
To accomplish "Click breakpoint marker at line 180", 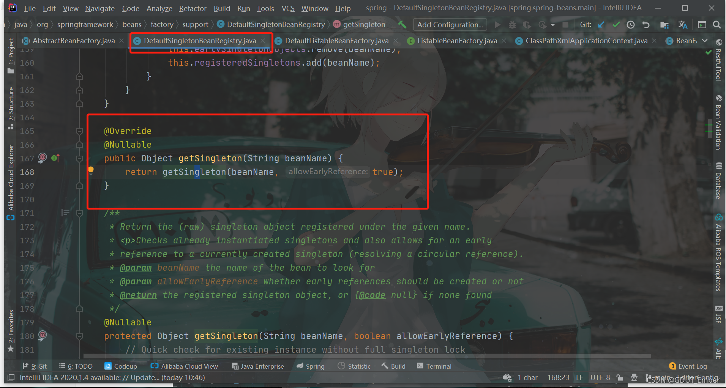I will click(x=43, y=335).
